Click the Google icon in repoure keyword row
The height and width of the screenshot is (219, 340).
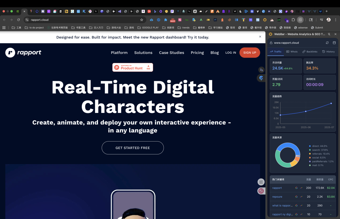tap(297, 197)
